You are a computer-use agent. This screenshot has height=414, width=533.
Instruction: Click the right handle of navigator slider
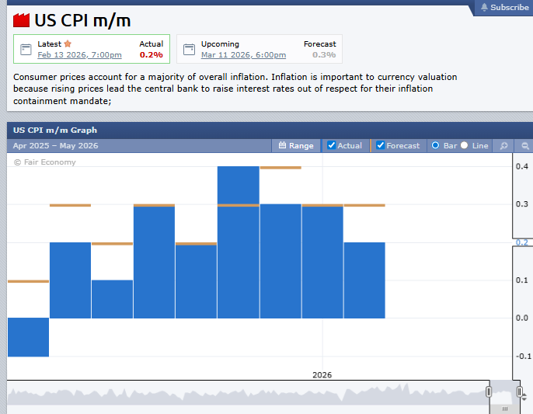[519, 391]
